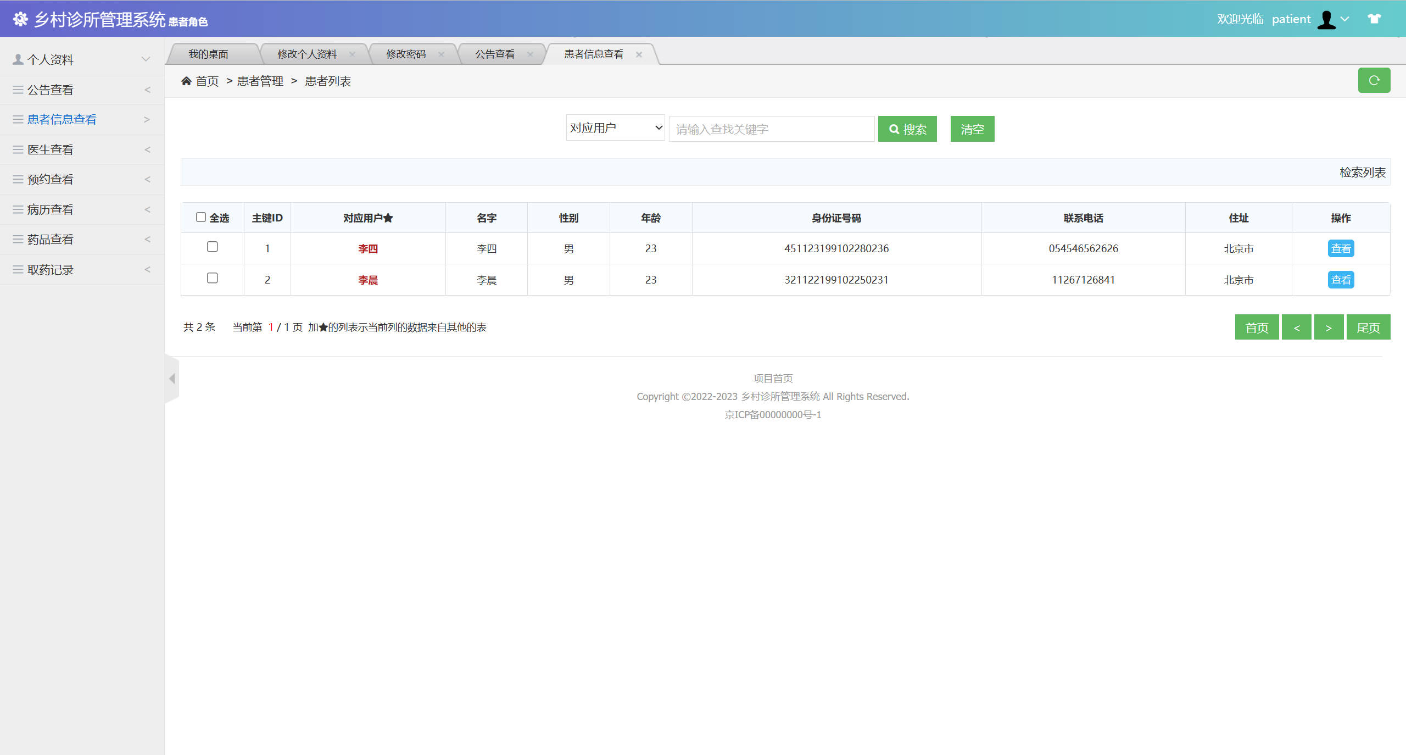Click inside the keyword search input field
This screenshot has width=1406, height=755.
tap(771, 129)
